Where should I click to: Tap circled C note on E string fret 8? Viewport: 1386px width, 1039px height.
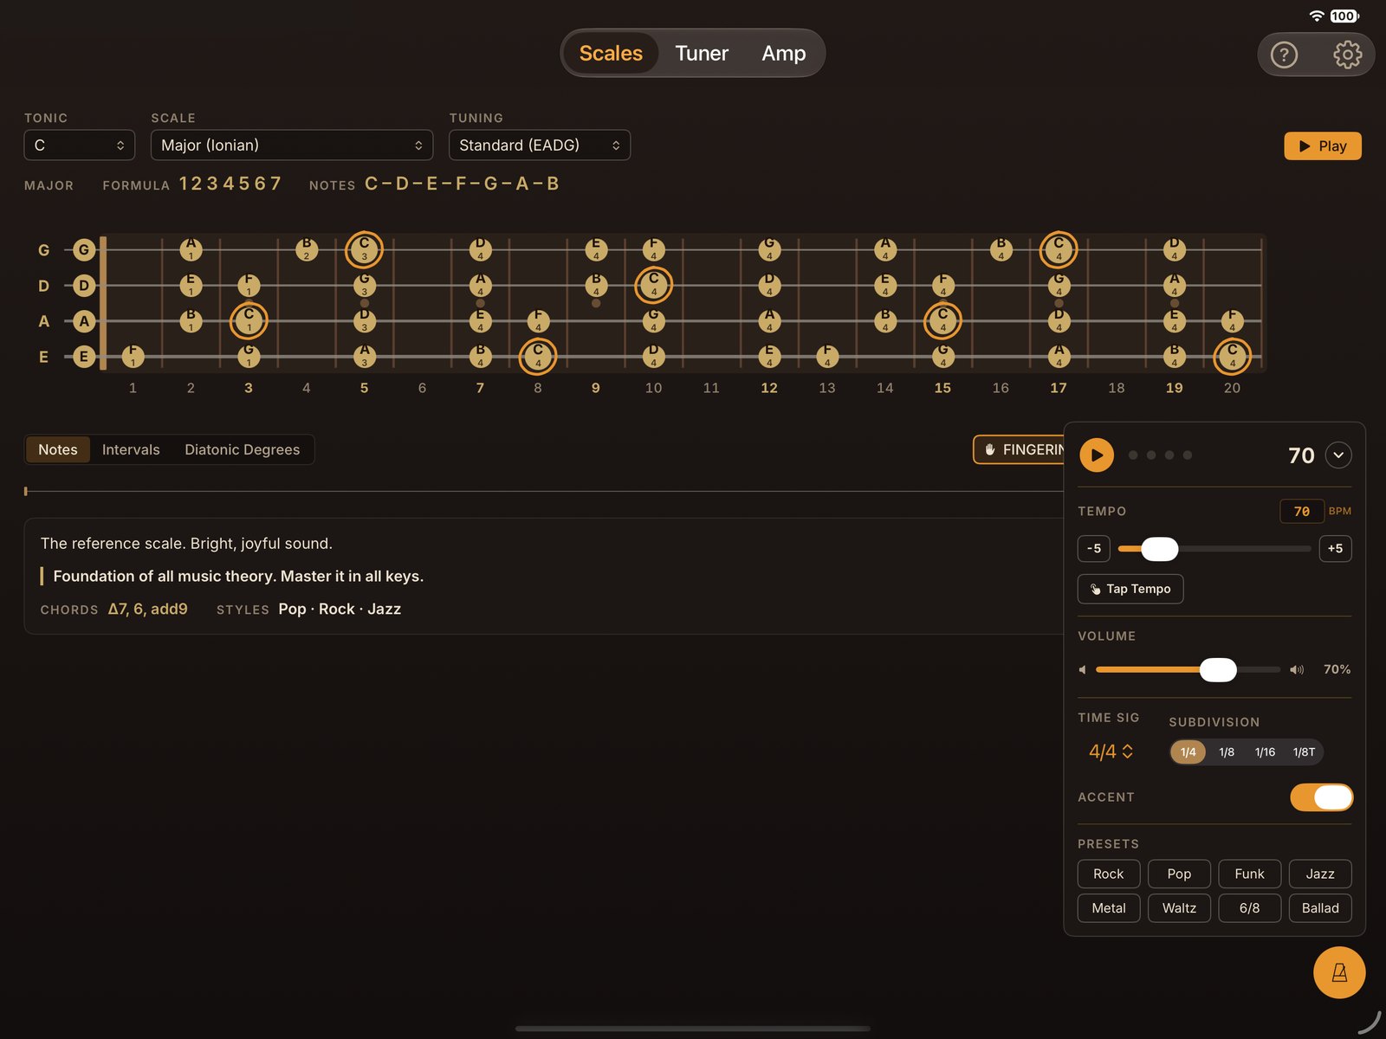[x=538, y=356]
